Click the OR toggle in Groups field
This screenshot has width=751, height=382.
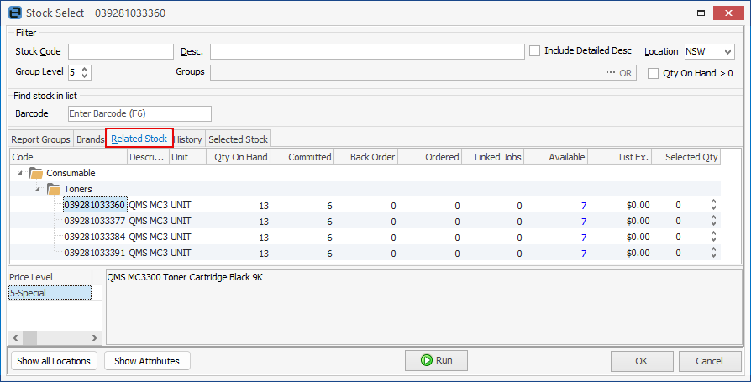[626, 73]
